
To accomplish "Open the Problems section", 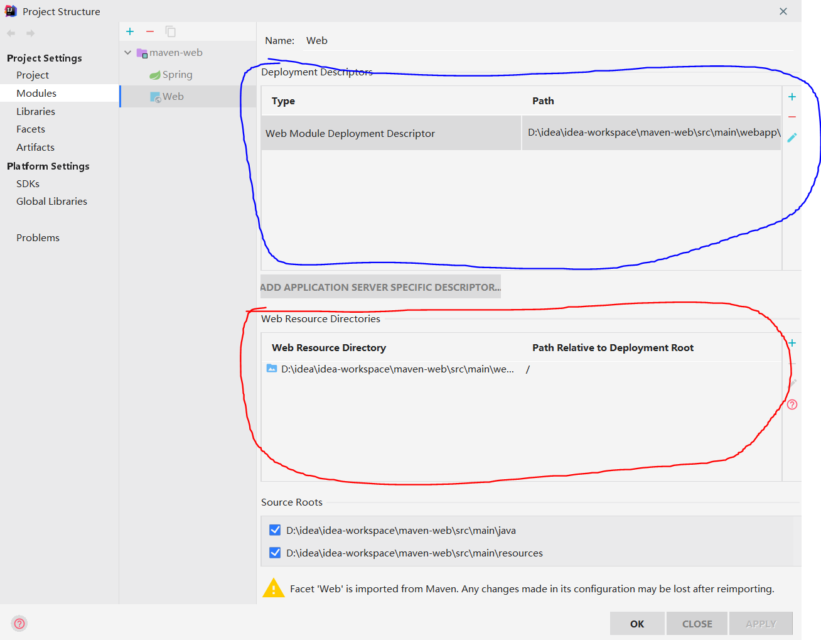I will 38,238.
